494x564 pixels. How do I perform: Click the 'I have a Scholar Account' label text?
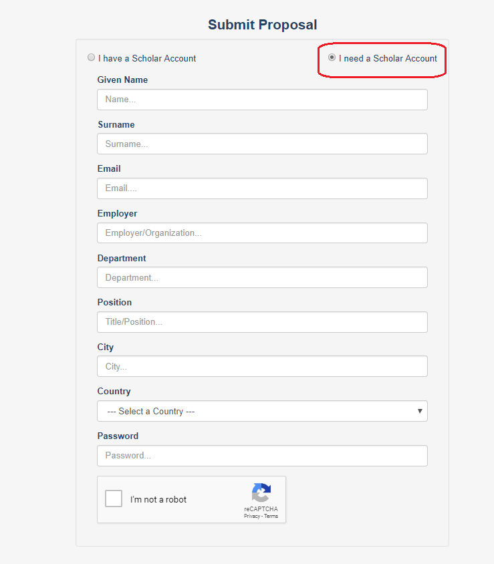point(147,58)
